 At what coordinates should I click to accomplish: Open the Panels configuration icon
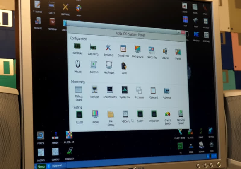[178, 54]
